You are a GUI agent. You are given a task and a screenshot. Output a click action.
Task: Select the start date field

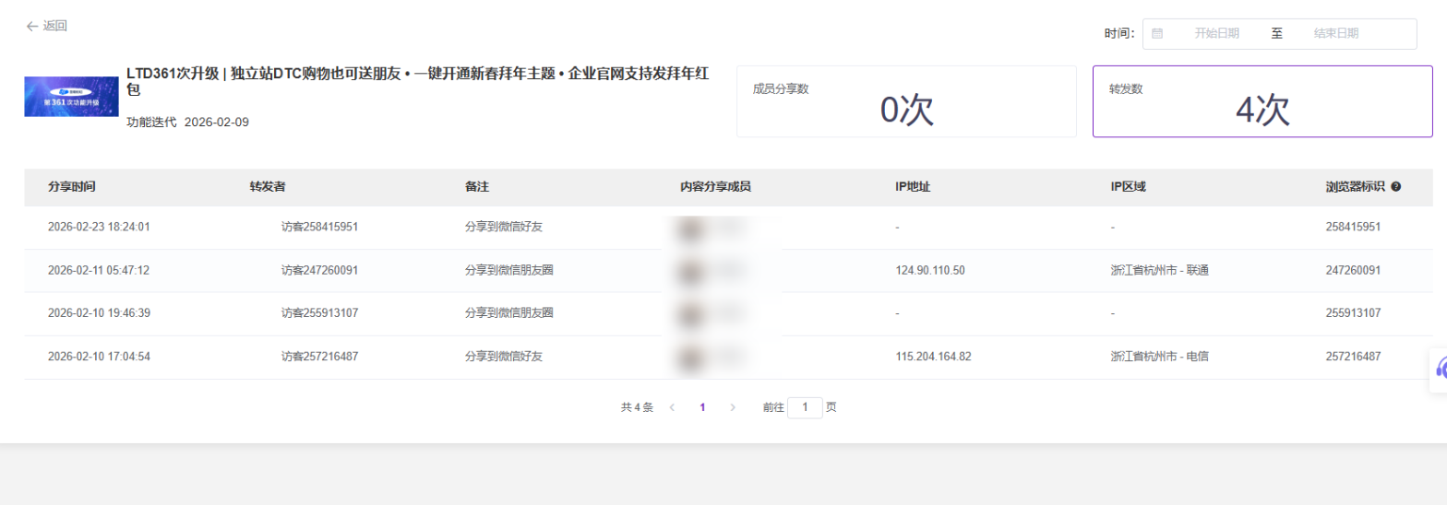[1216, 33]
